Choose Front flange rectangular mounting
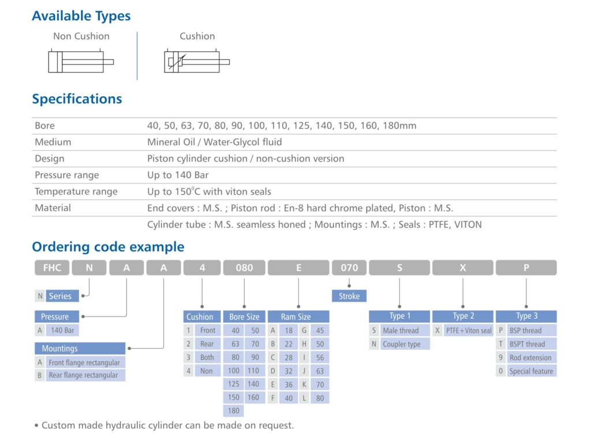This screenshot has height=437, width=591. point(84,363)
